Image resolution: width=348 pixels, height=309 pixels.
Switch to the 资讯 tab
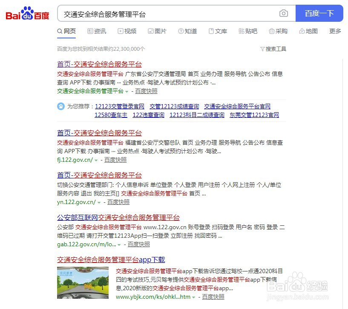(x=97, y=31)
